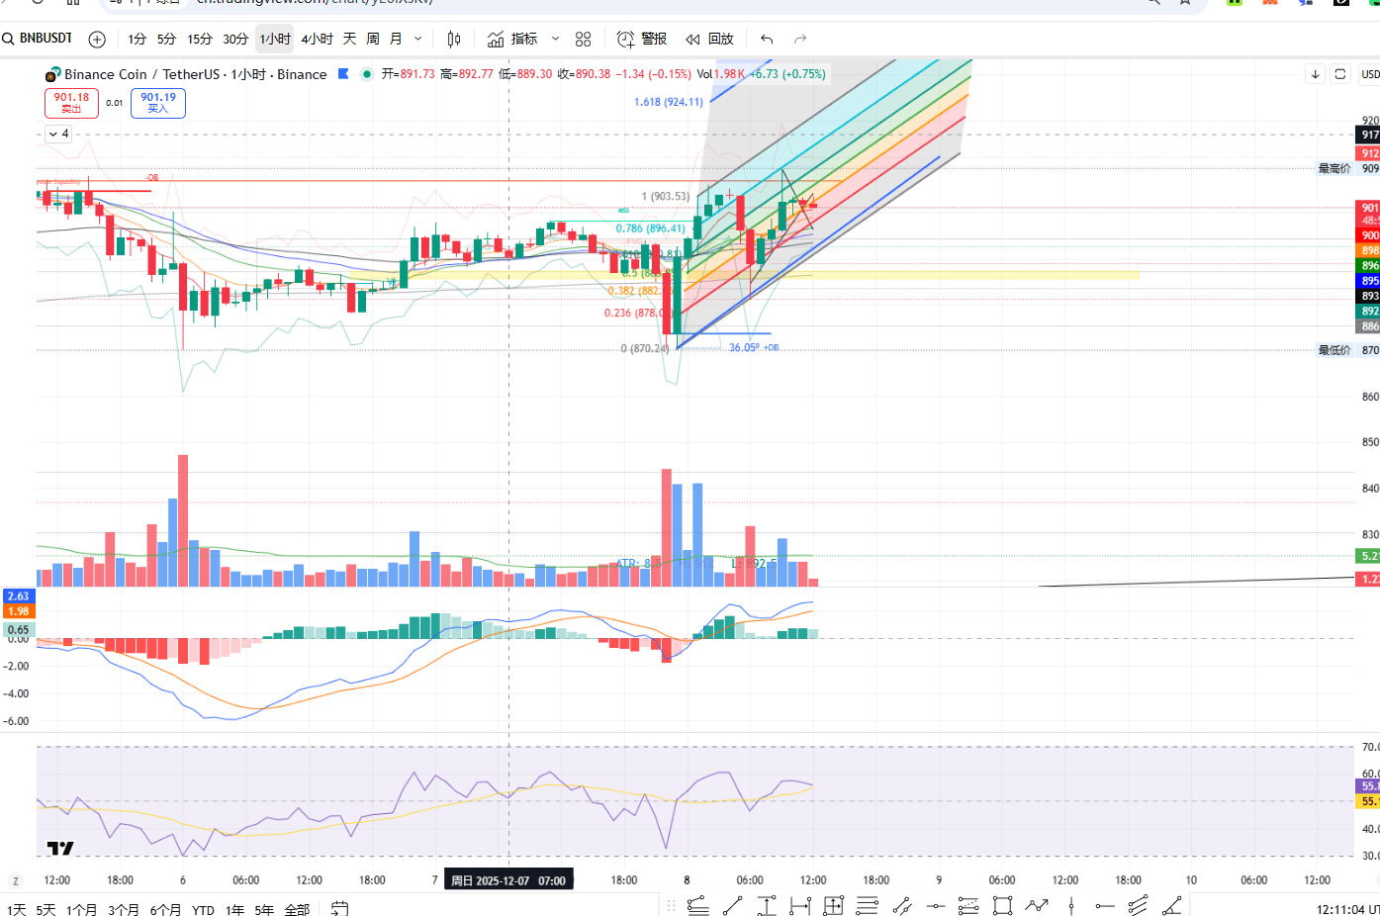Click the add symbol plus icon

pyautogui.click(x=97, y=39)
